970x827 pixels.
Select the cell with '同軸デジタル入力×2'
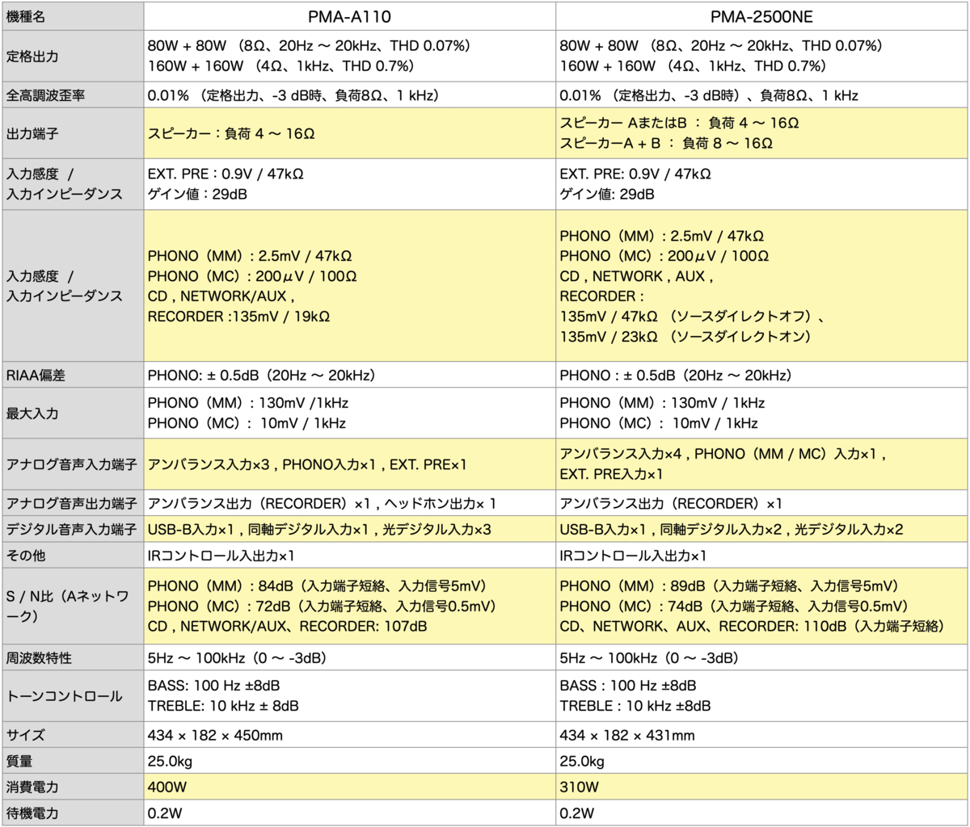[x=761, y=530]
